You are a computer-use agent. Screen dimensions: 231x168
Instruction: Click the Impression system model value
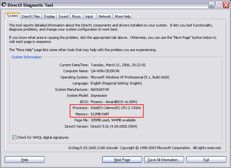(99, 96)
